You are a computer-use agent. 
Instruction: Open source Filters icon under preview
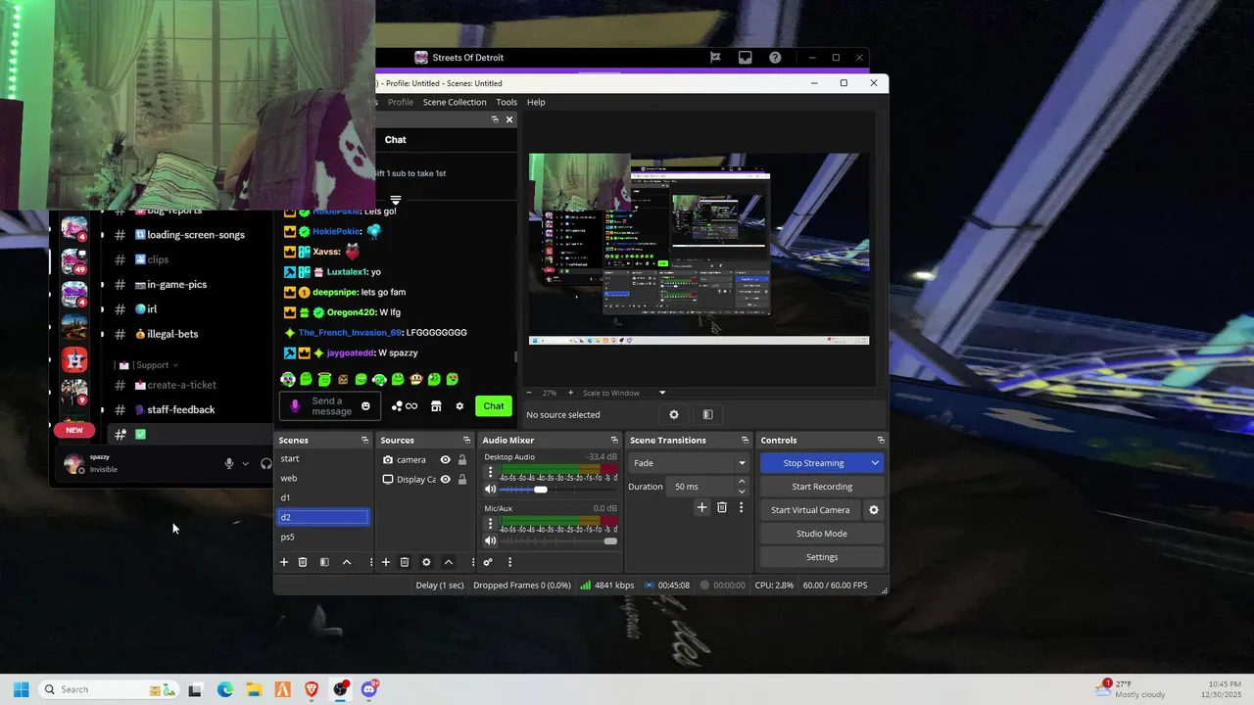point(707,414)
